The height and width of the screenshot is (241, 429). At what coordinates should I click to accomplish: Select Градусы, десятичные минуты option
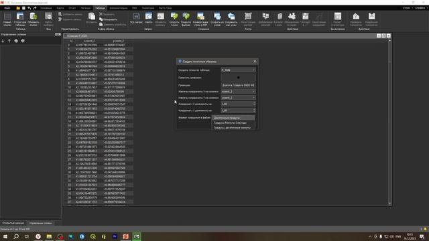[233, 128]
